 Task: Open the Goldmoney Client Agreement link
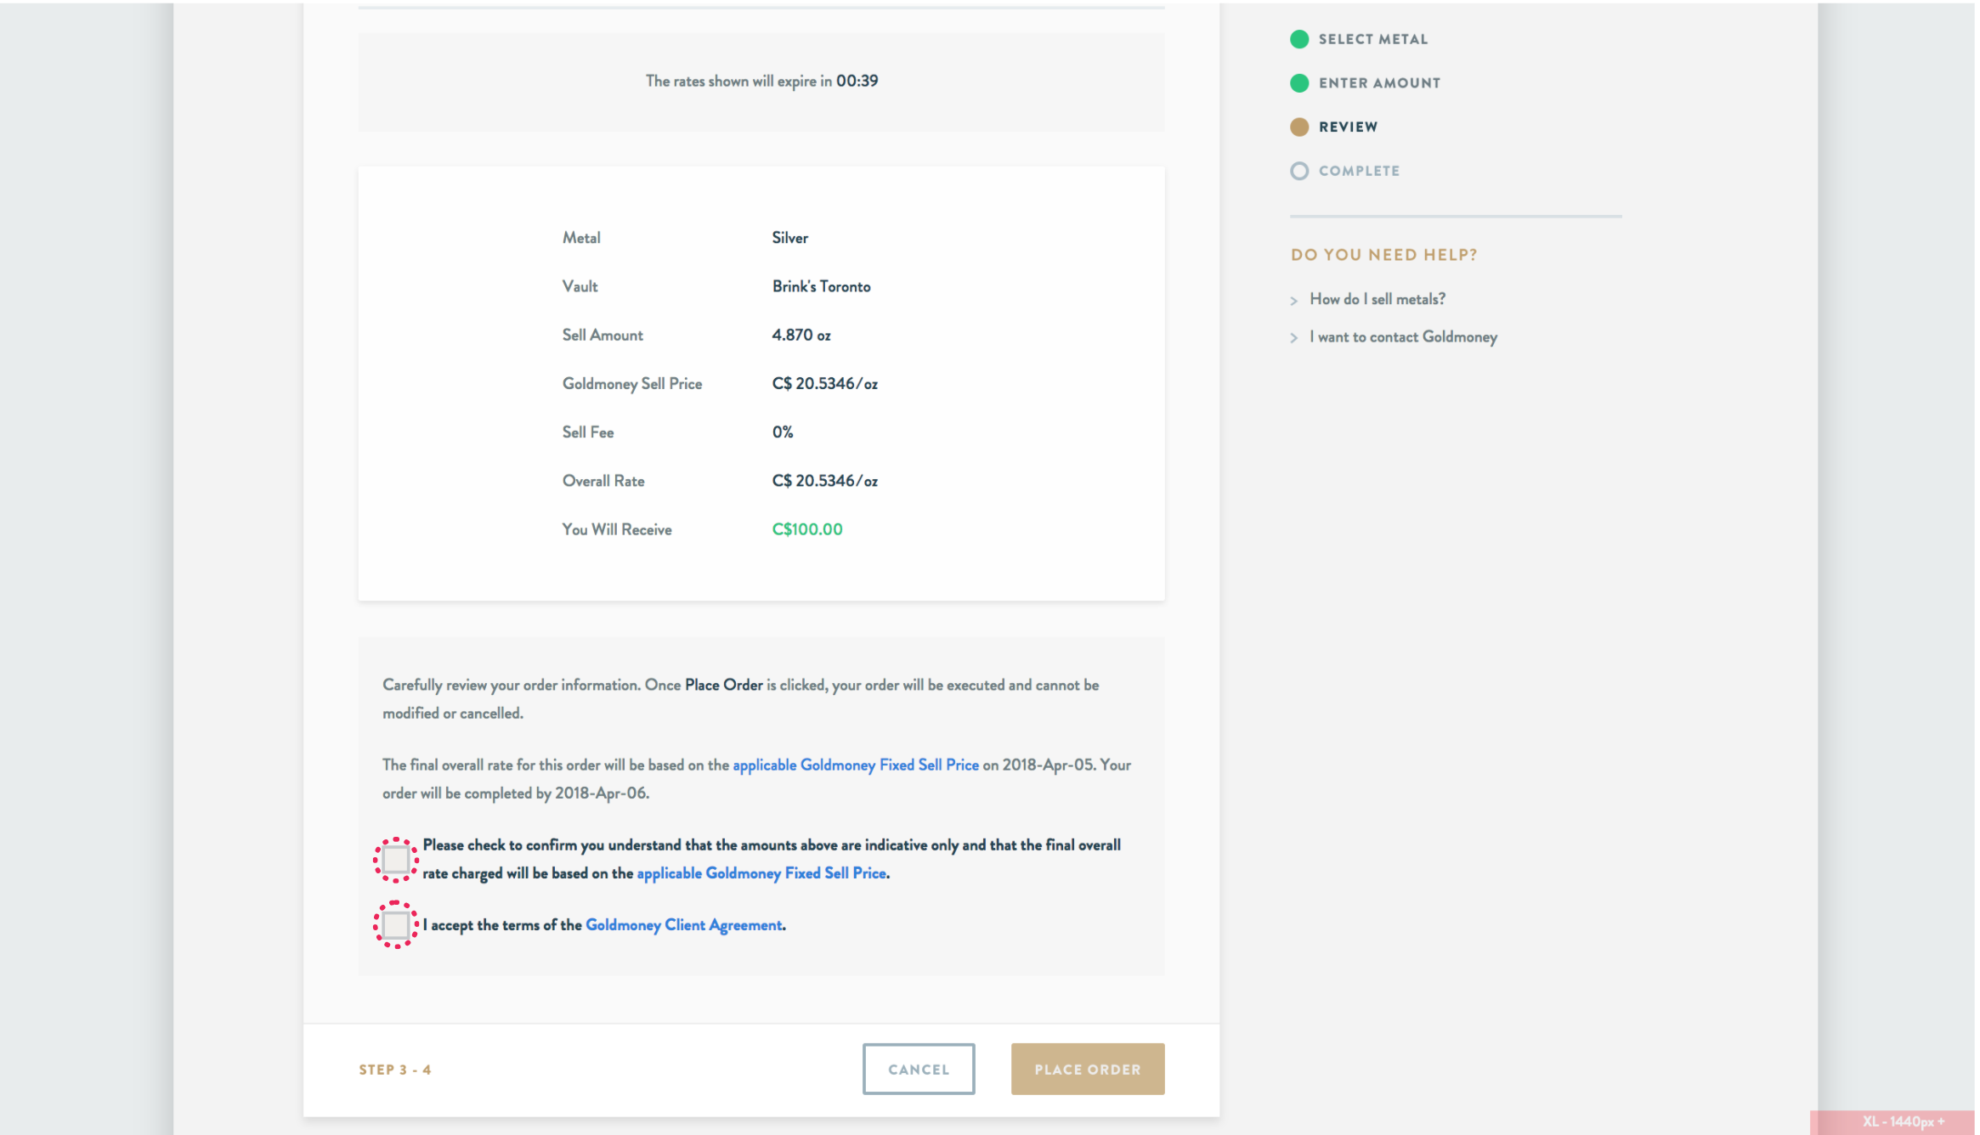tap(684, 925)
